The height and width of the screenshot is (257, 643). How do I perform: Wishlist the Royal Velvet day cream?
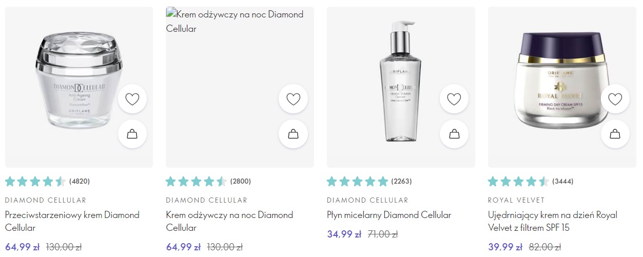point(615,99)
